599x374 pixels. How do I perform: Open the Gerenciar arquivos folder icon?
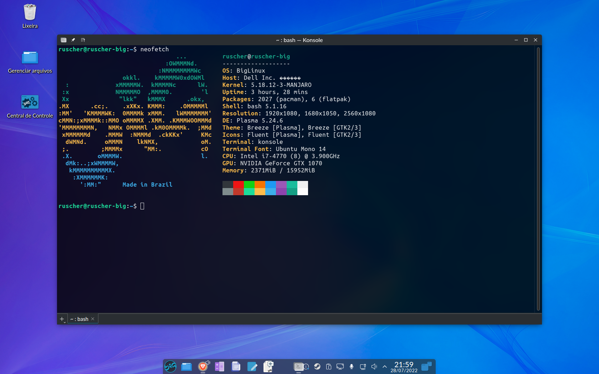pos(30,61)
